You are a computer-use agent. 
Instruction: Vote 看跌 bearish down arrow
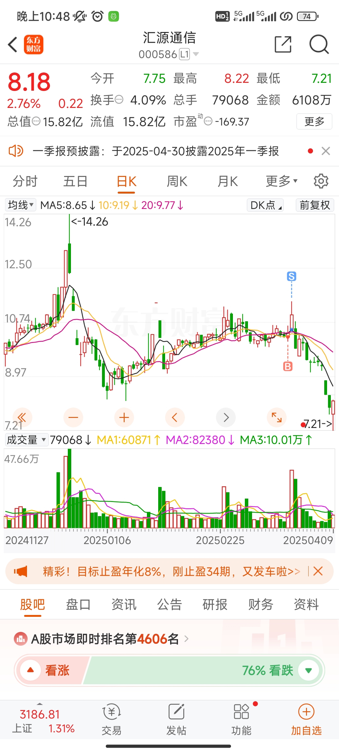click(x=308, y=670)
